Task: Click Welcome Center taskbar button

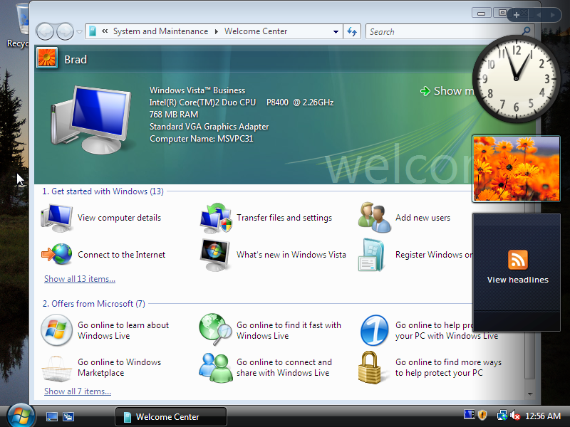Action: pos(171,416)
